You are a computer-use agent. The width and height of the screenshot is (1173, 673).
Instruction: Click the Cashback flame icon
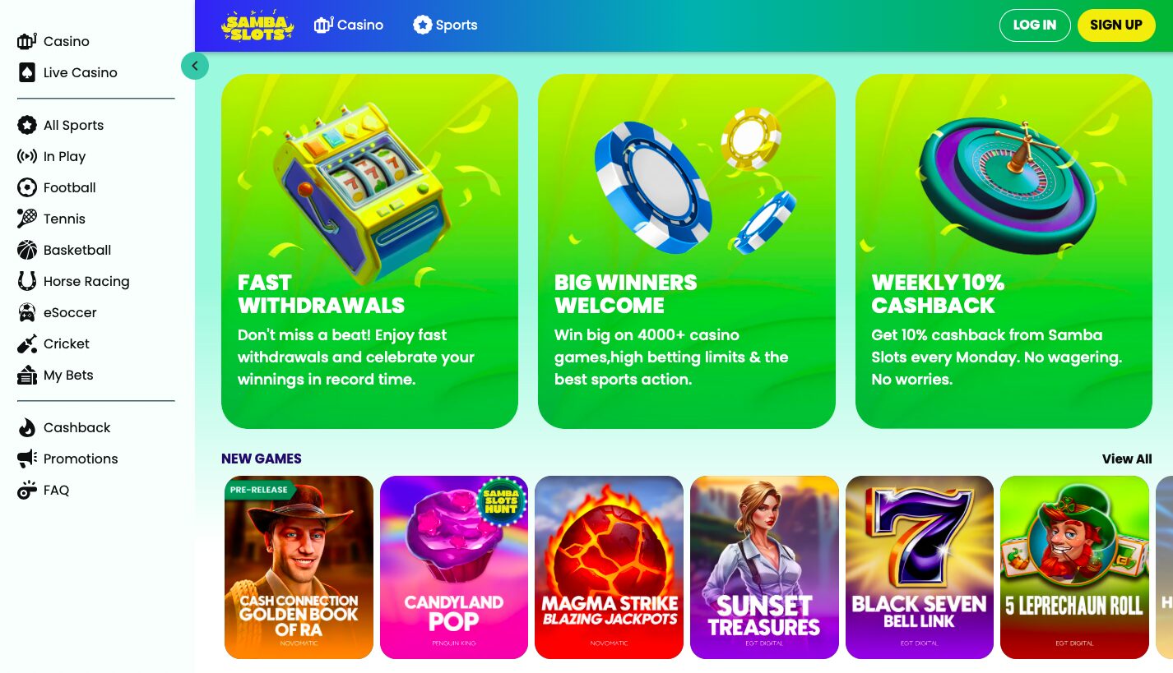pos(27,427)
